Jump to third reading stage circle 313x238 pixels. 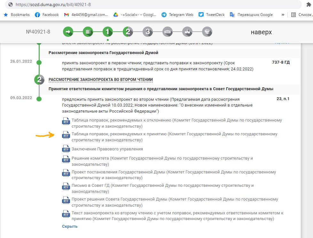pos(147,32)
